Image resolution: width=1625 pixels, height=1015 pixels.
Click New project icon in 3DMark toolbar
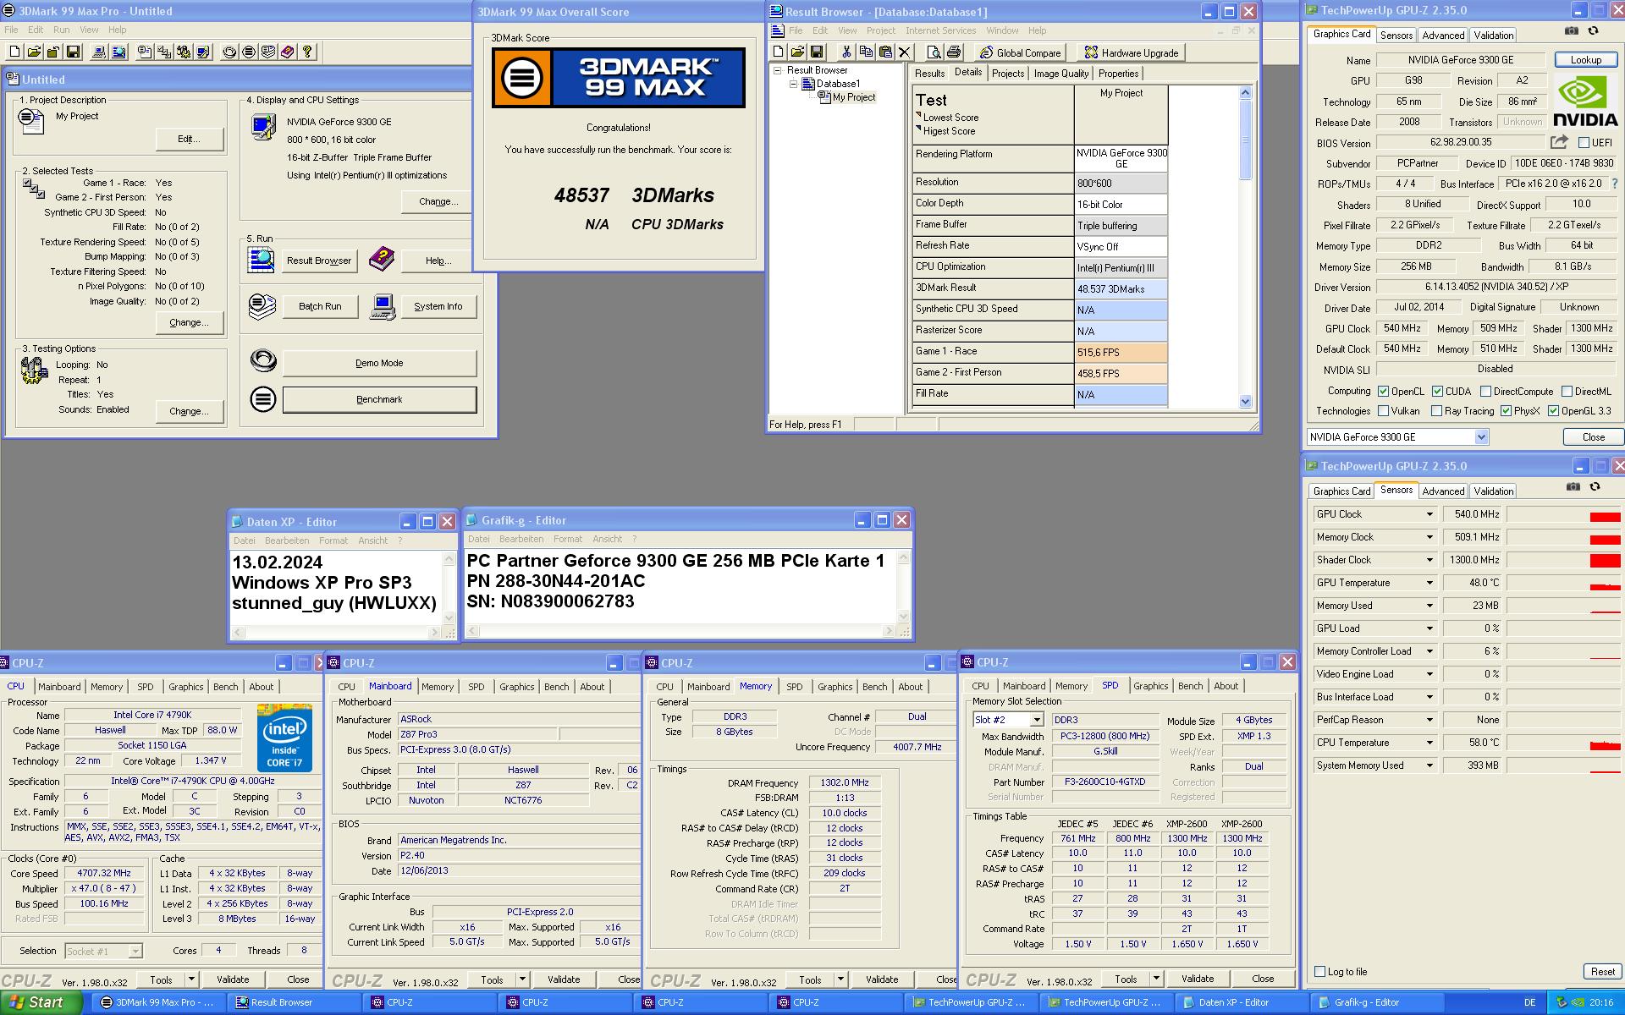(14, 52)
